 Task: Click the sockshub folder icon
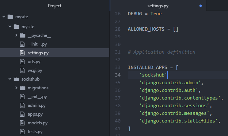[16, 79]
